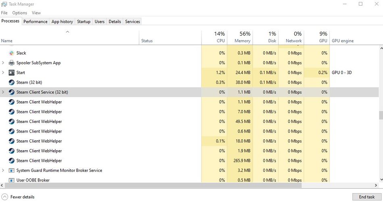Select the User OOBE Broker name
This screenshot has height=204, width=383.
(x=33, y=180)
